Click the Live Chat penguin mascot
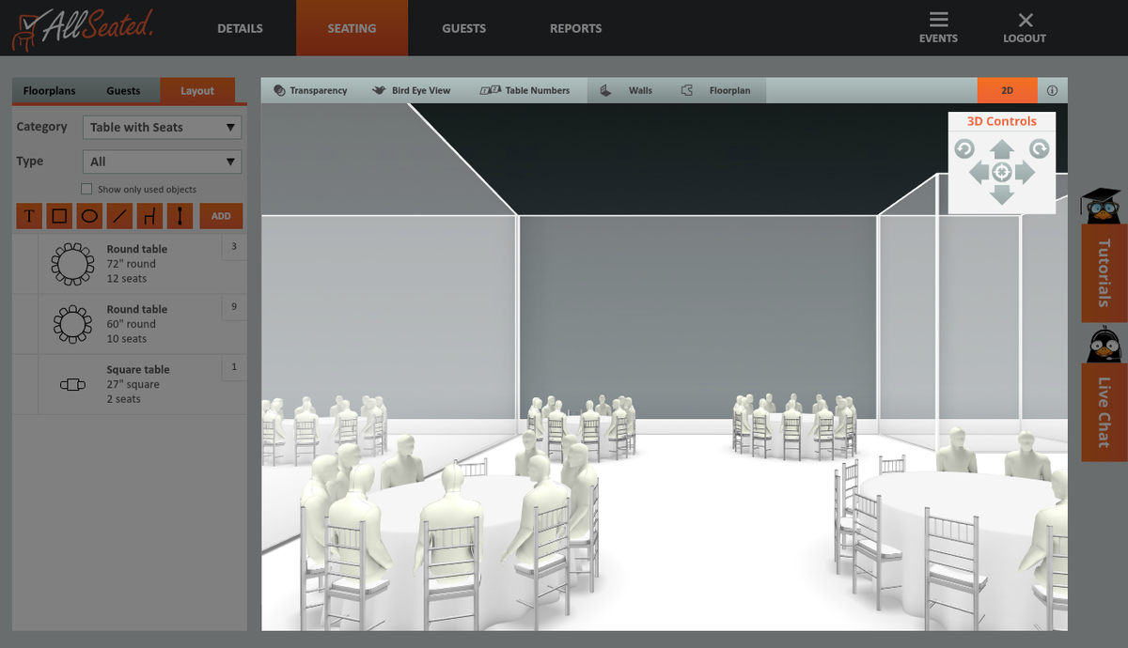The image size is (1128, 648). coord(1104,345)
